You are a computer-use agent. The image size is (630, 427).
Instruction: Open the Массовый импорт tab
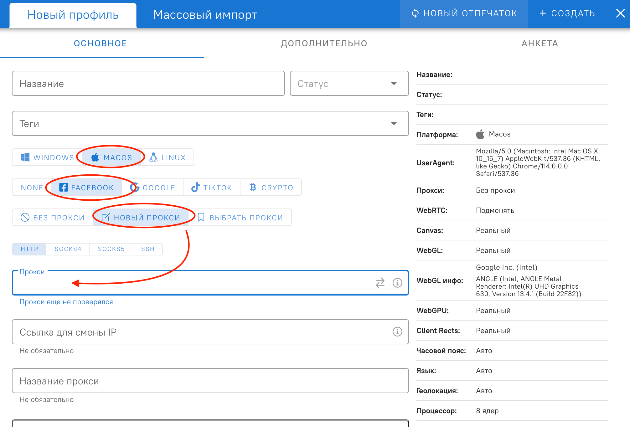(x=205, y=15)
